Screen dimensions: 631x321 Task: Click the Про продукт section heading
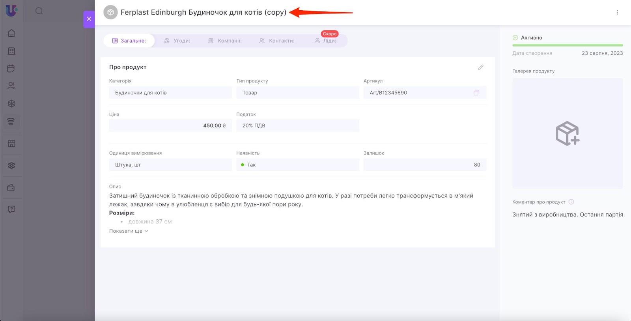pos(128,67)
